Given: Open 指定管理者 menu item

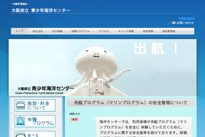Looking at the screenshot, I should click(x=169, y=31).
